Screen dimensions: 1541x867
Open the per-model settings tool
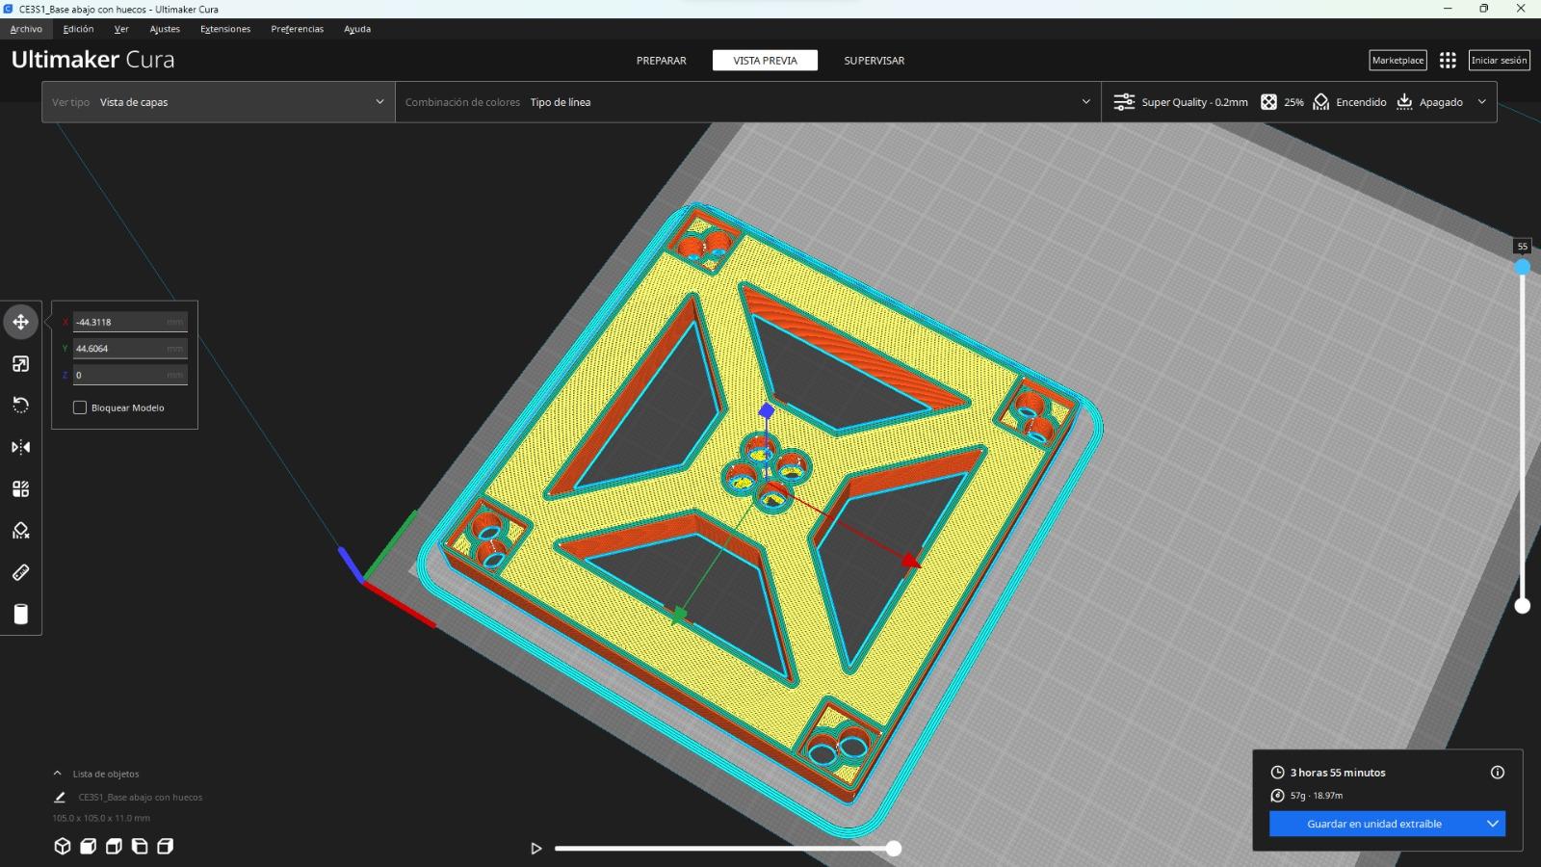click(21, 488)
